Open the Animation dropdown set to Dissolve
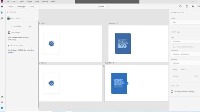Image resolution: width=200 pixels, height=112 pixels. 185,63
